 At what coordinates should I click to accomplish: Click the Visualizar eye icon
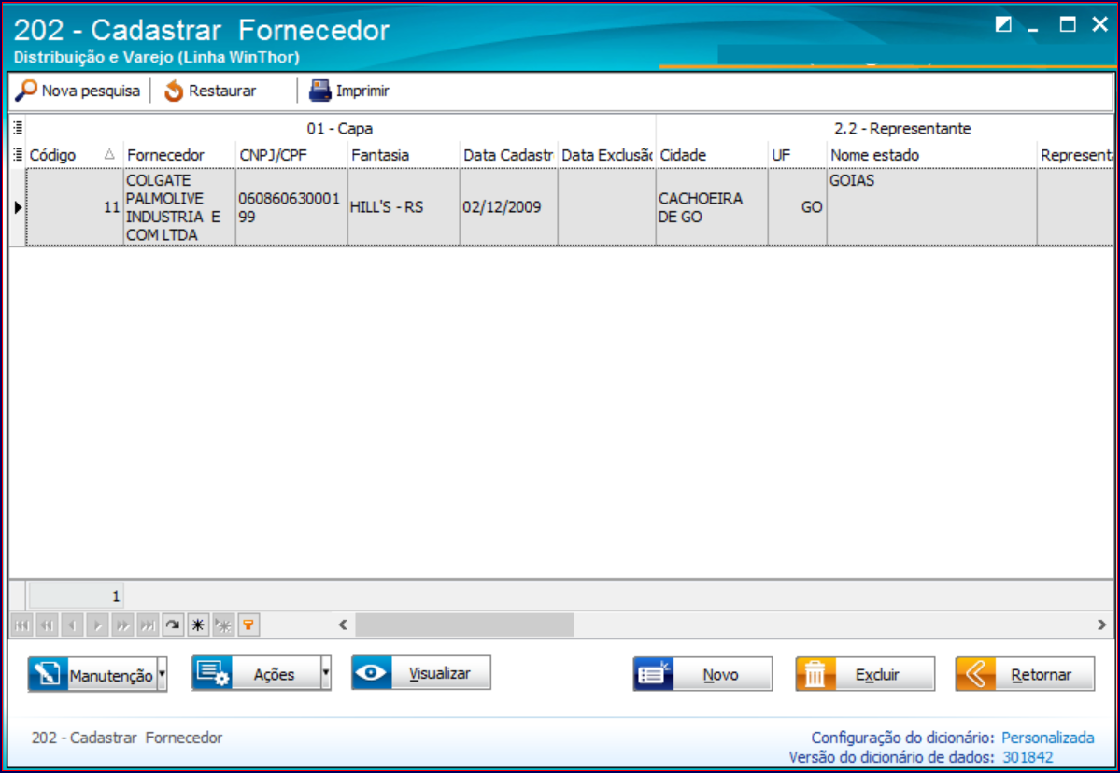(372, 672)
